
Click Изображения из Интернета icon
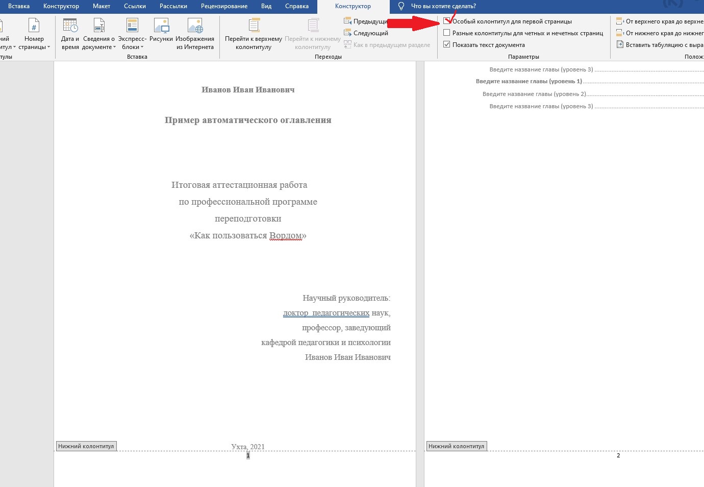coord(195,26)
